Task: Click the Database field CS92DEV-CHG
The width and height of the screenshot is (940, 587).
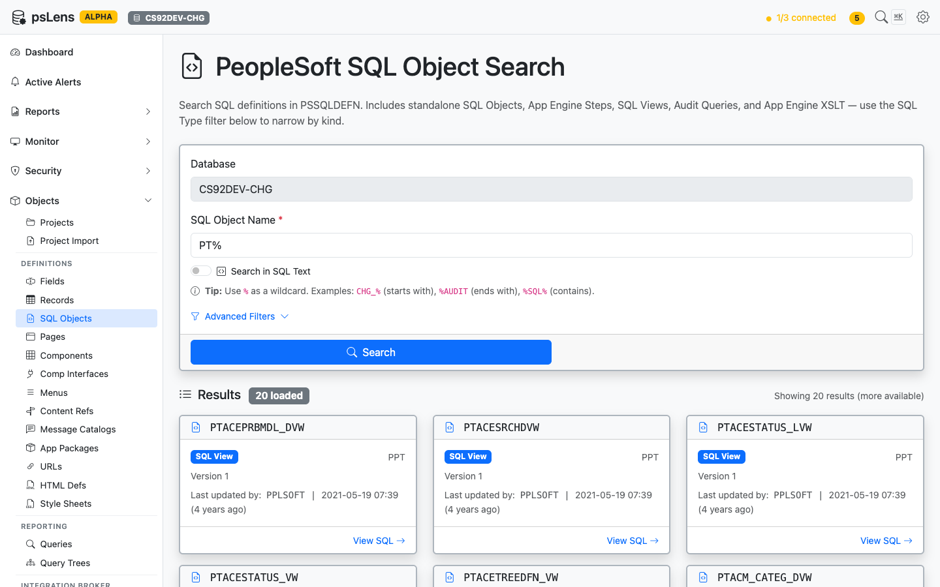Action: click(552, 189)
